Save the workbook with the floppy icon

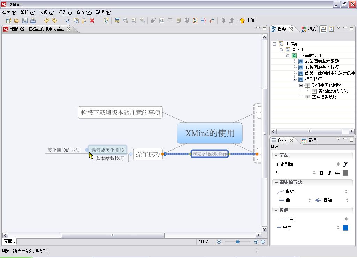click(x=25, y=21)
